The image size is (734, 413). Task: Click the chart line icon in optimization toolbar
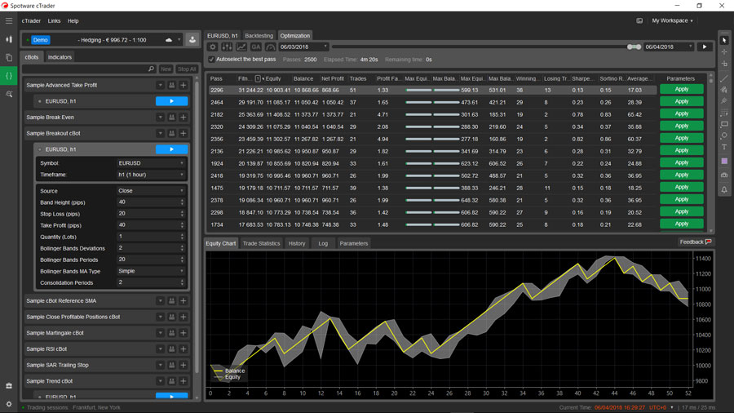241,47
